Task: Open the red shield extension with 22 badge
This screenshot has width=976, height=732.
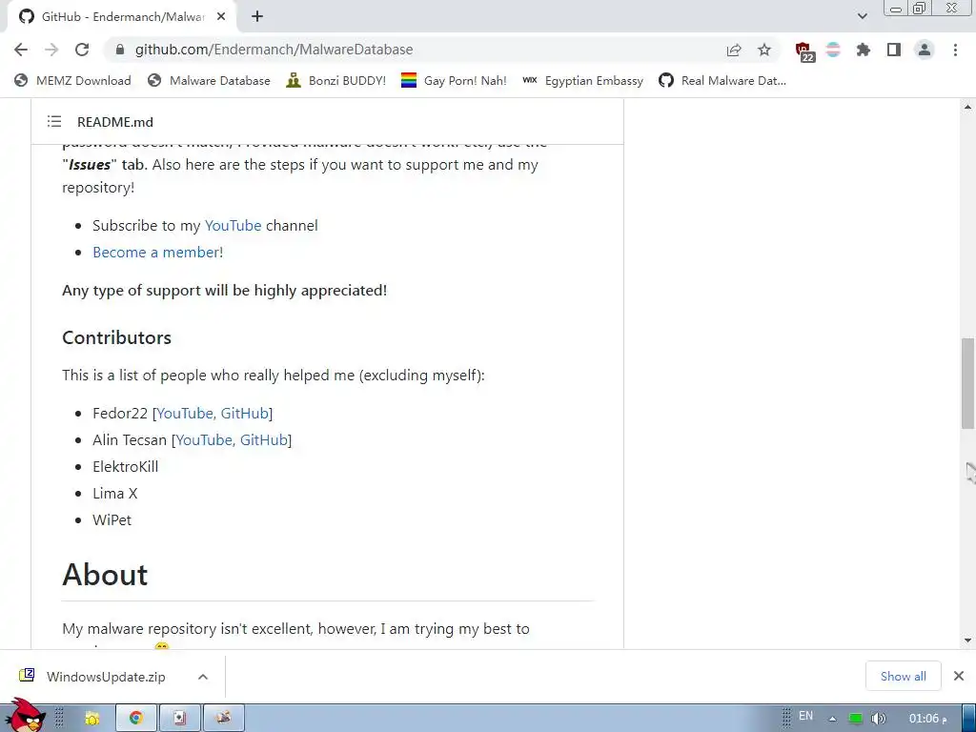Action: tap(803, 51)
